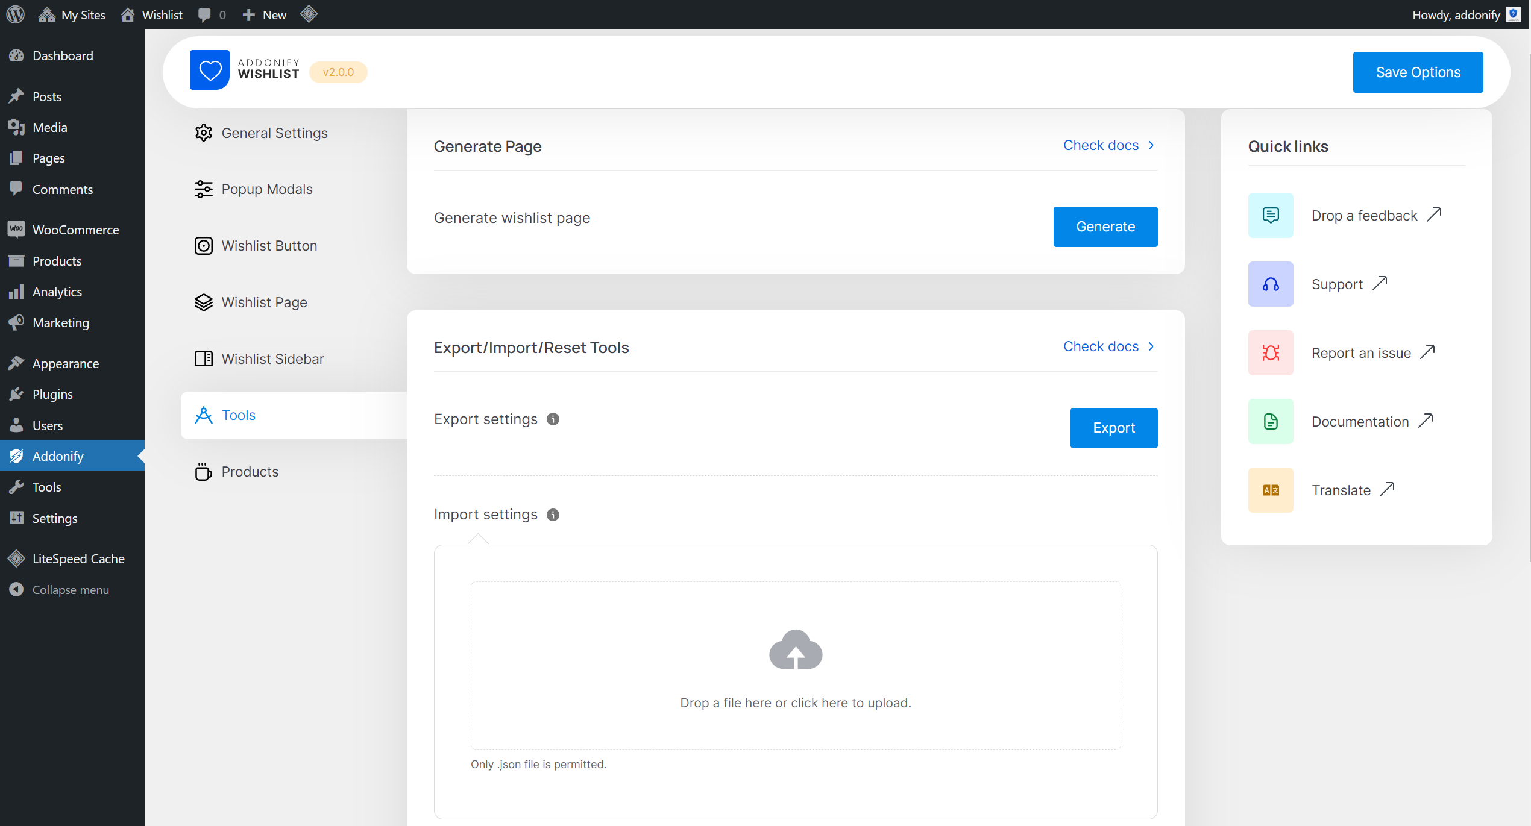
Task: Select the Addonify menu item
Action: [x=72, y=456]
